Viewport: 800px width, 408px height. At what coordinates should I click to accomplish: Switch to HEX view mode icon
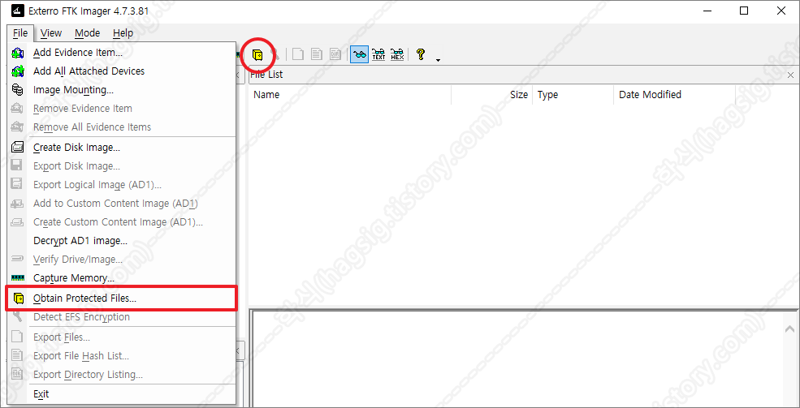tap(397, 54)
